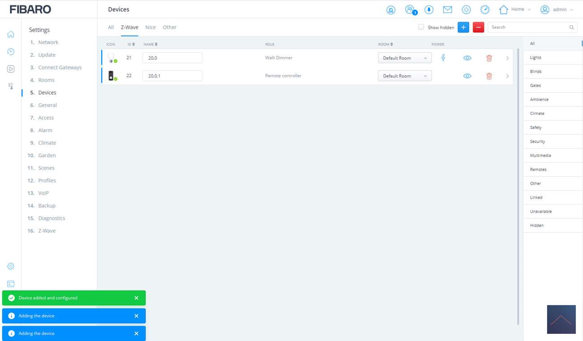Click the download update icon in header

(x=429, y=10)
